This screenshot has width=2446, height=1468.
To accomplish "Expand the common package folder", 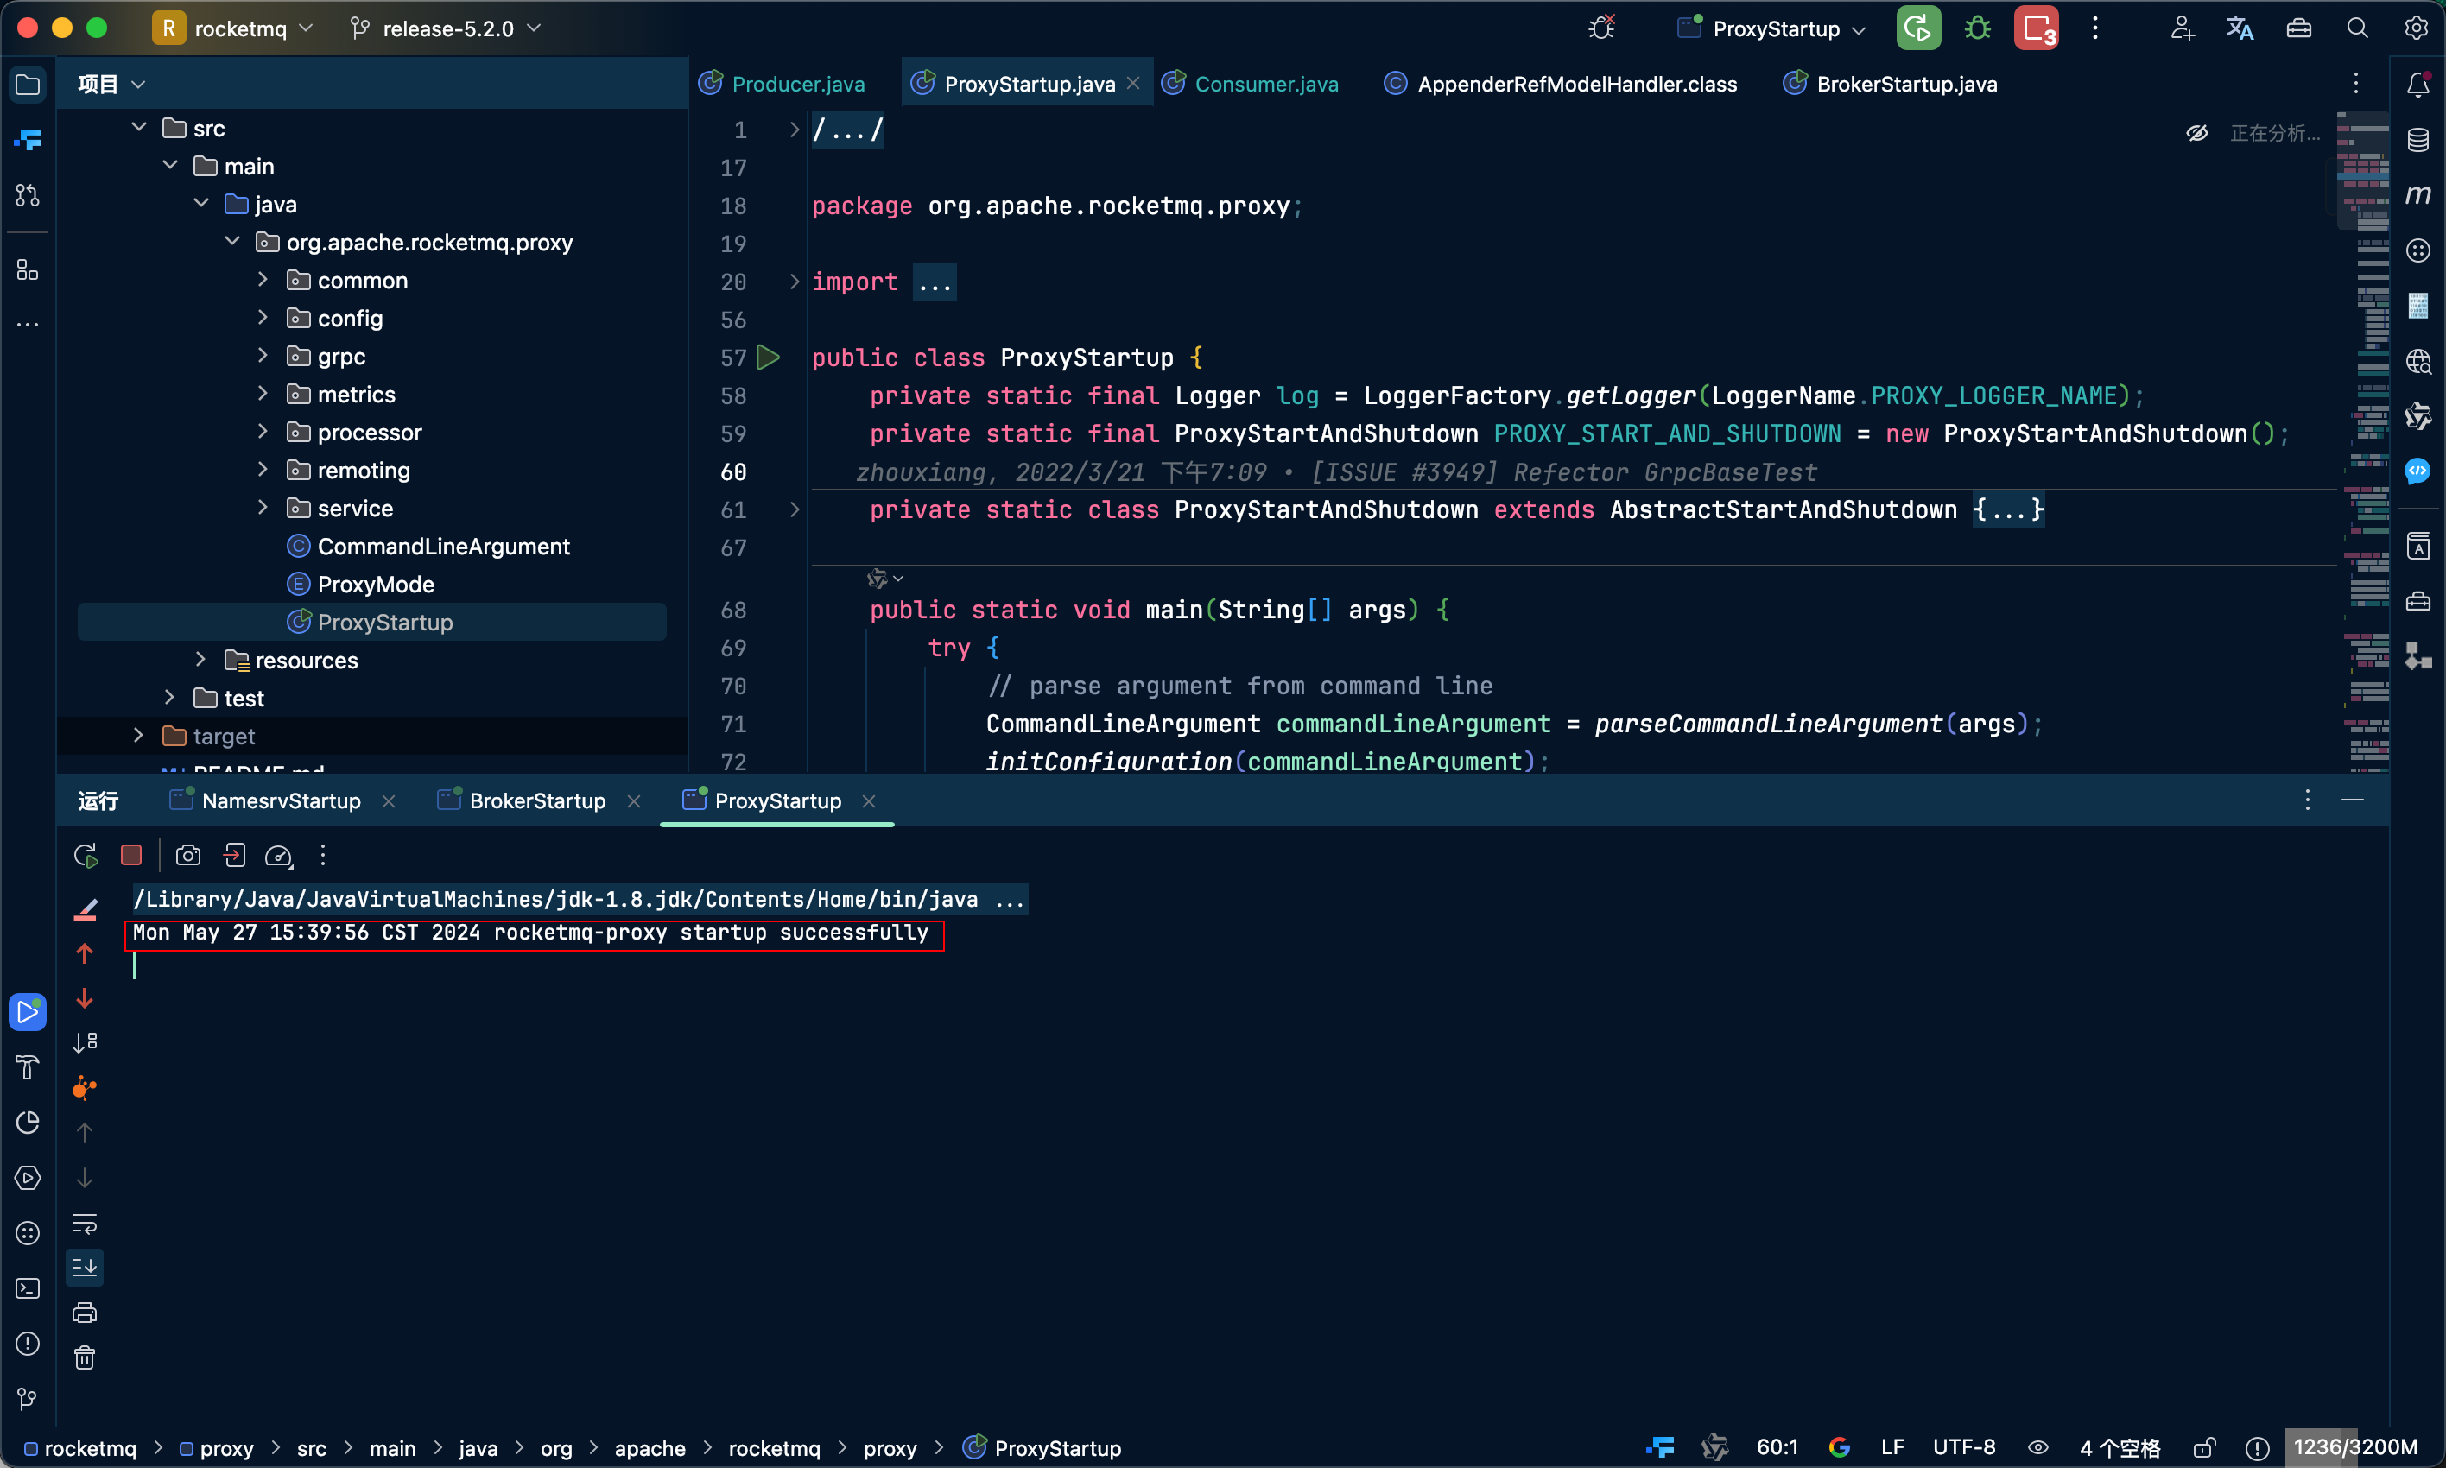I will 262,280.
